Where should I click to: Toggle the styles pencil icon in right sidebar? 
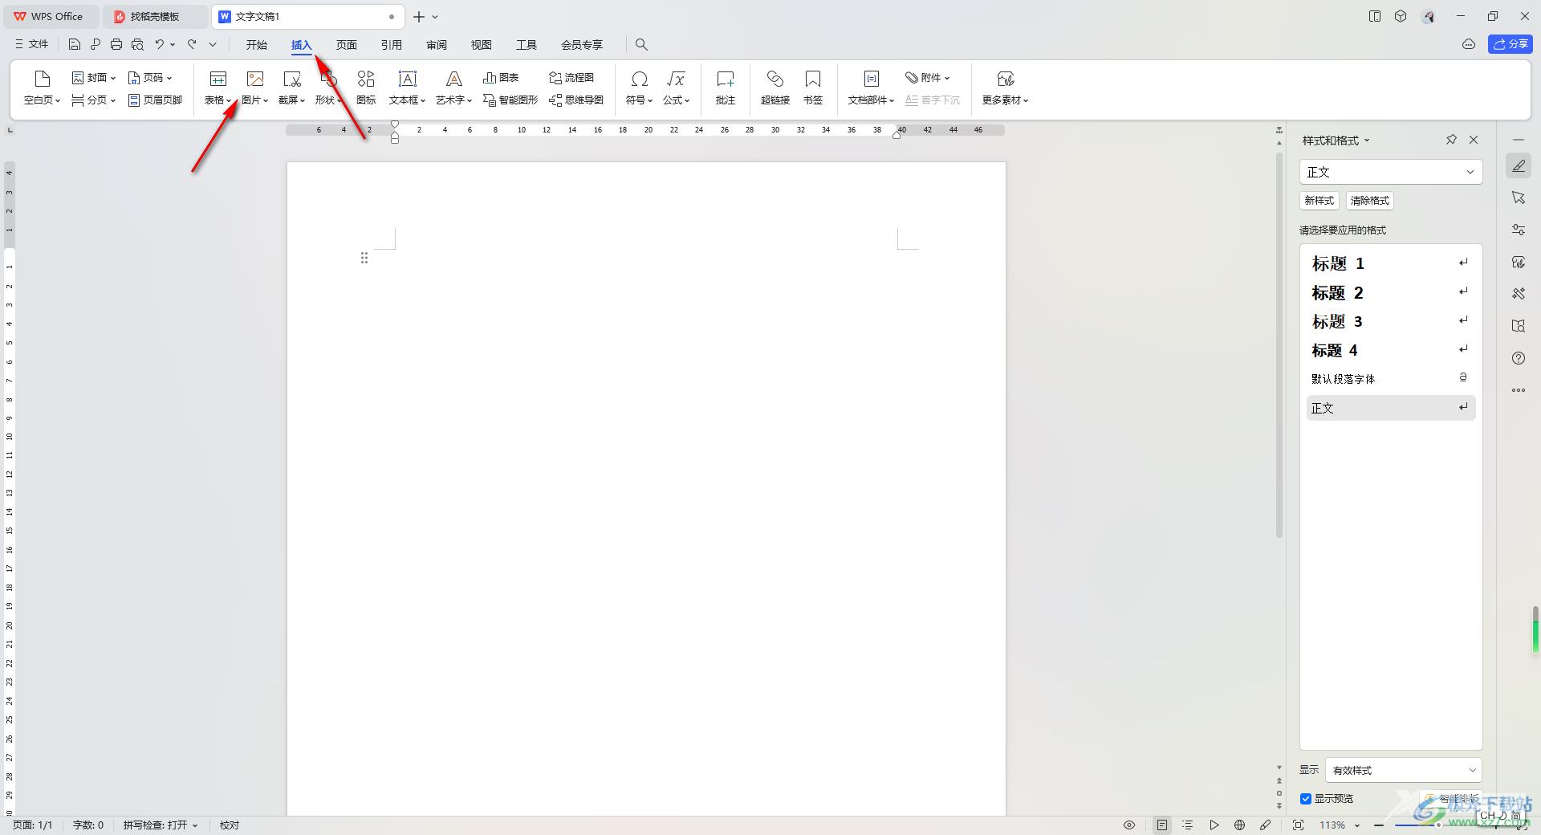1519,166
